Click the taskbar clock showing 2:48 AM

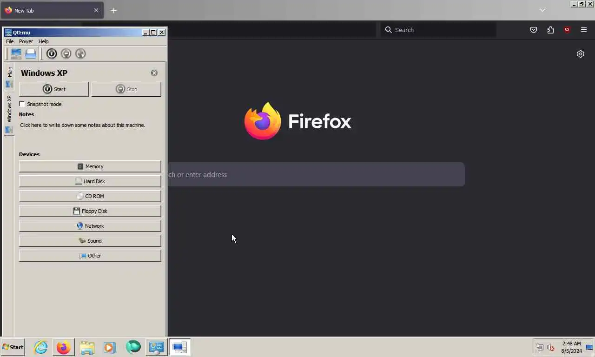click(571, 347)
